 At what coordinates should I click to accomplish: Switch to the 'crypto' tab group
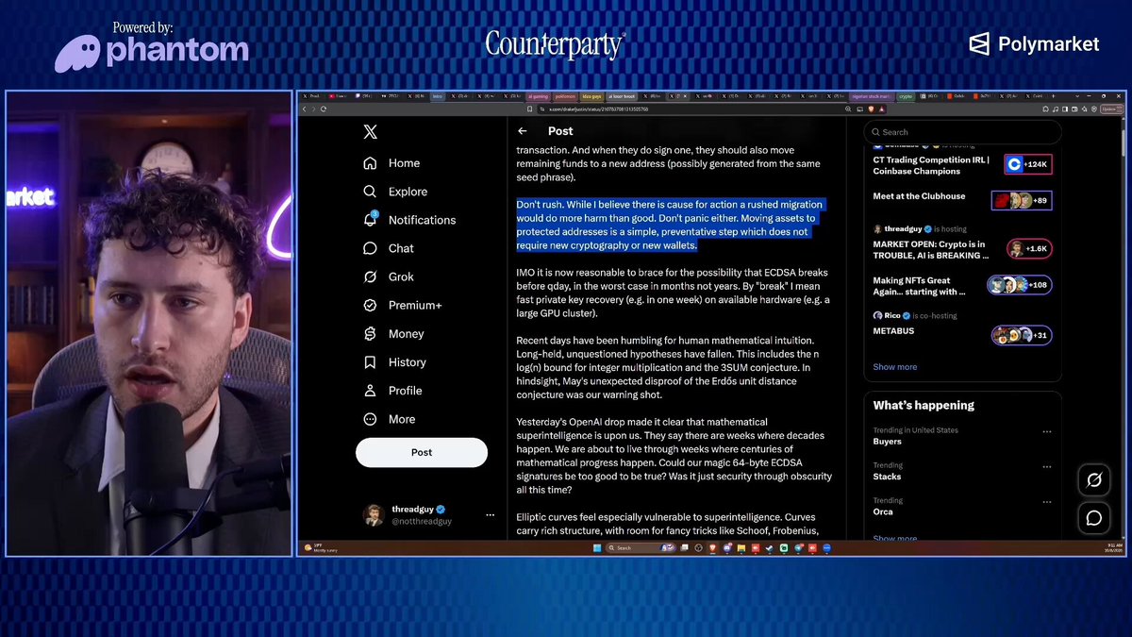point(906,96)
